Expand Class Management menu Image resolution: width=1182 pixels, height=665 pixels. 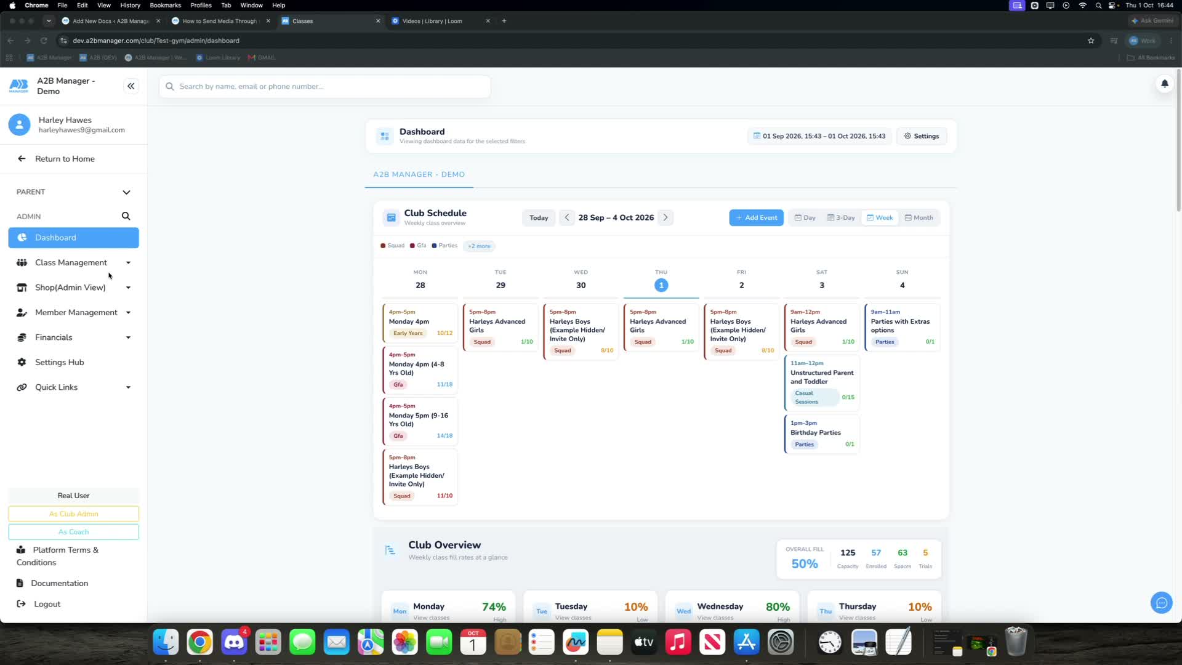73,262
